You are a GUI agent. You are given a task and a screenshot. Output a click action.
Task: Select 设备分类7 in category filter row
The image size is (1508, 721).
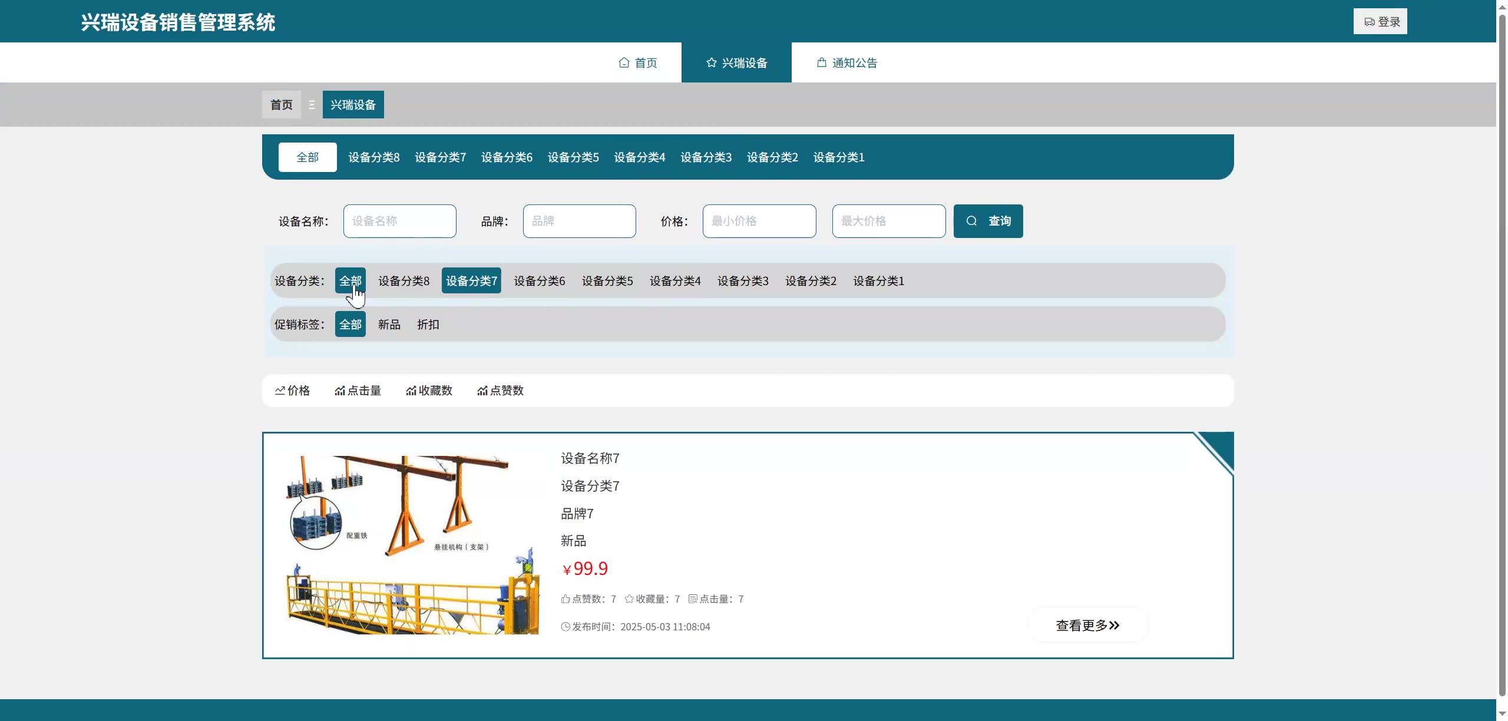coord(471,281)
